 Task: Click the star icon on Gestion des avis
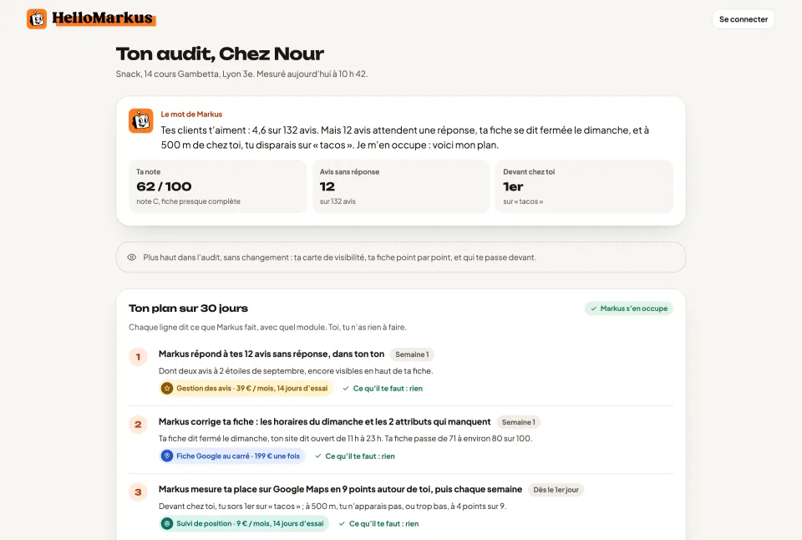pyautogui.click(x=167, y=389)
